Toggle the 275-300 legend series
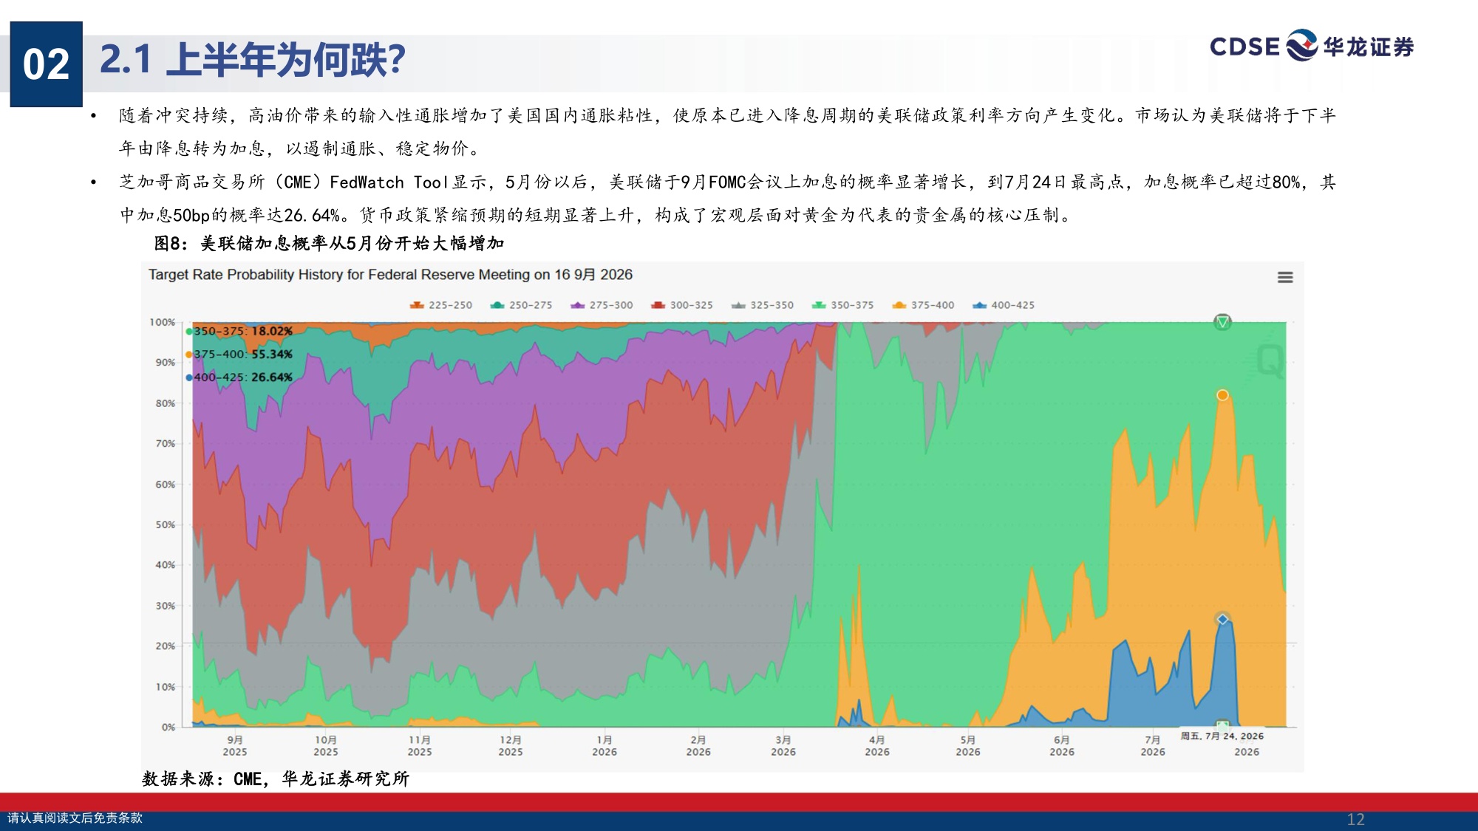1478x831 pixels. pyautogui.click(x=602, y=305)
